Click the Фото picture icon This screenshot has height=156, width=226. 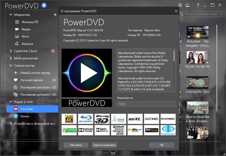(17, 36)
